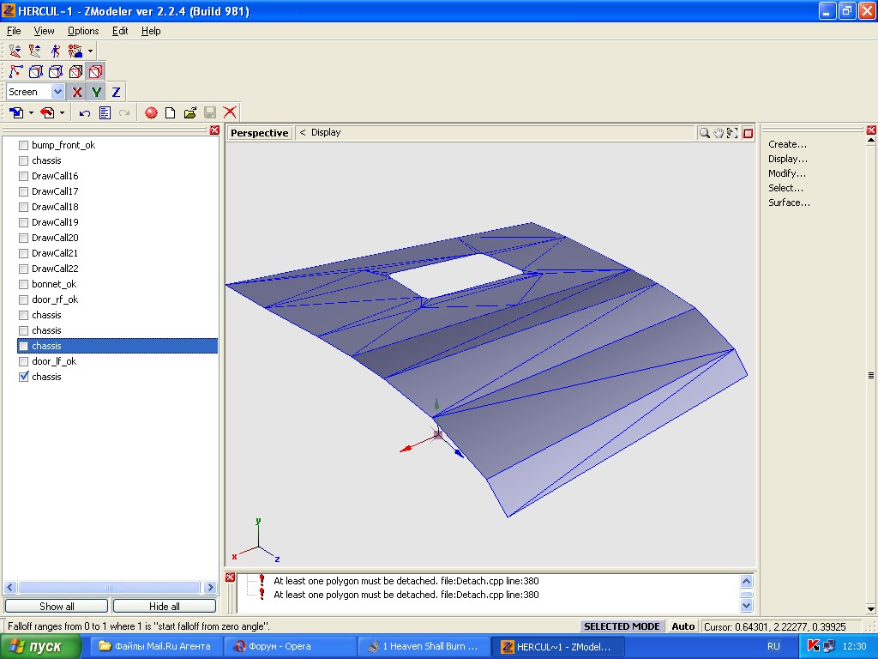Image resolution: width=878 pixels, height=659 pixels.
Task: Click the undo arrow in toolbar
Action: click(x=84, y=112)
